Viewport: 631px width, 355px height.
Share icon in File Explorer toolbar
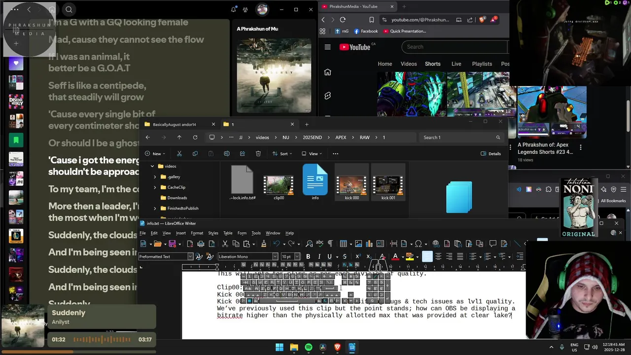(x=242, y=154)
